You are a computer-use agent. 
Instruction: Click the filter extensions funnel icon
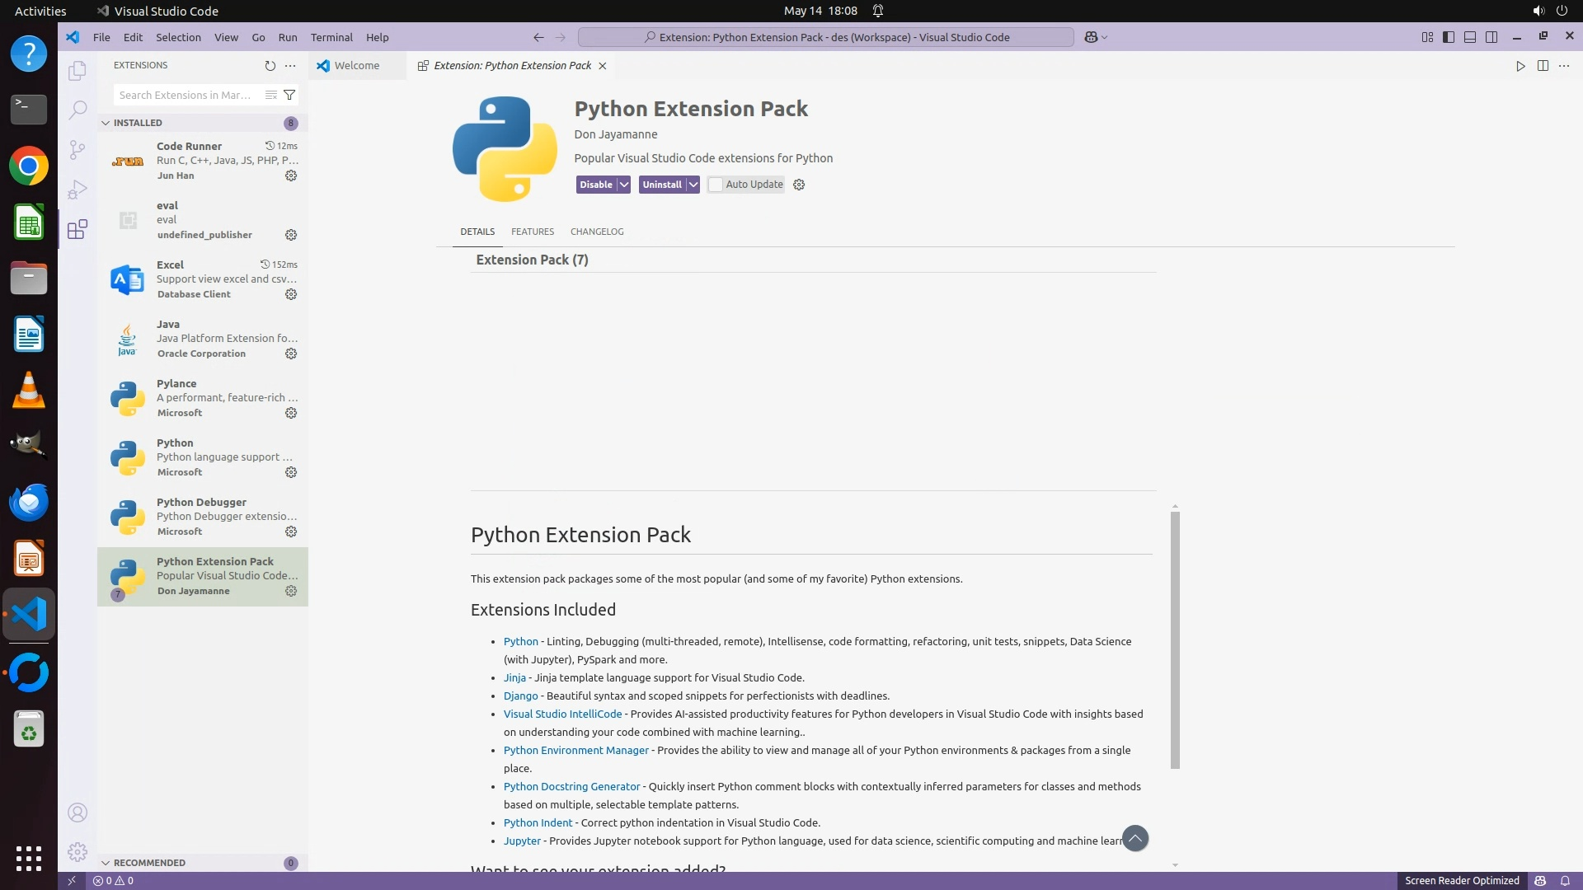289,95
